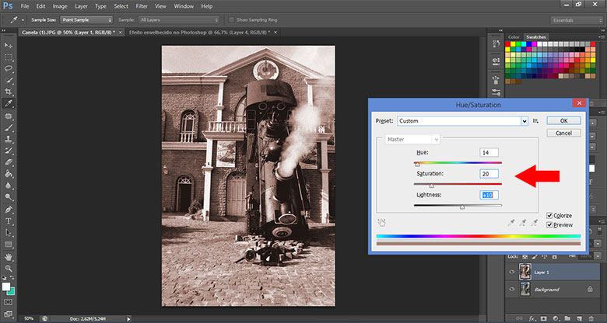
Task: Select the Type tool
Action: point(9,221)
